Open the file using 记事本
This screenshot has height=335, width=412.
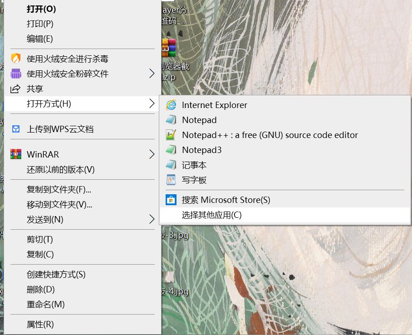[x=193, y=165]
